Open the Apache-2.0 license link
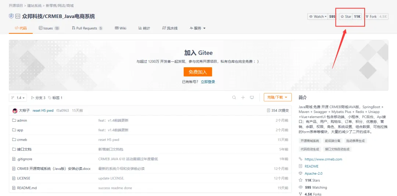This screenshot has width=397, height=196. coord(314,174)
